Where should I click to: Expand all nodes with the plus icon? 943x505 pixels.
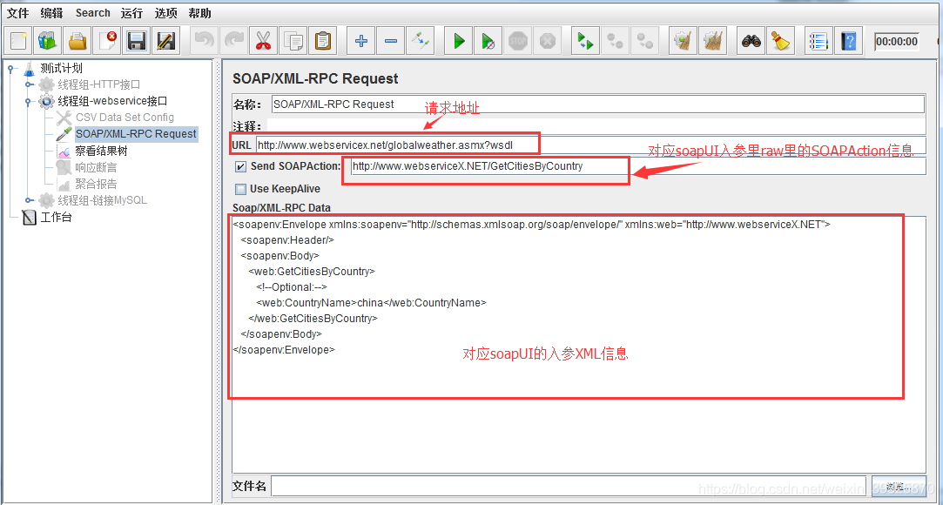pyautogui.click(x=360, y=41)
